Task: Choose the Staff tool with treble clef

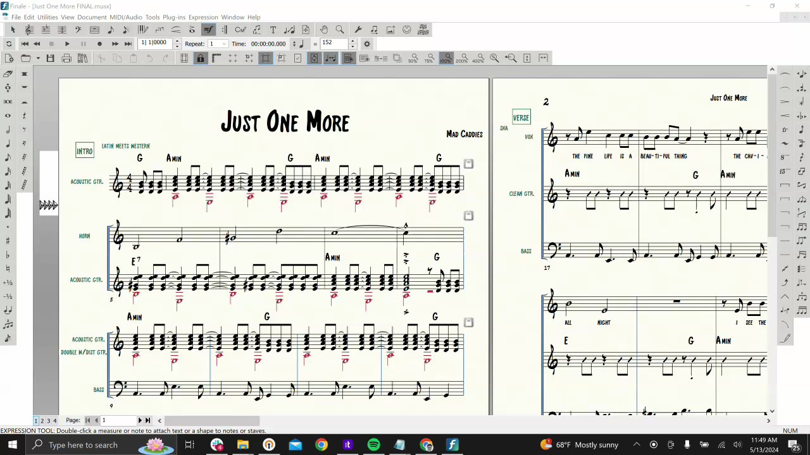Action: [x=29, y=30]
